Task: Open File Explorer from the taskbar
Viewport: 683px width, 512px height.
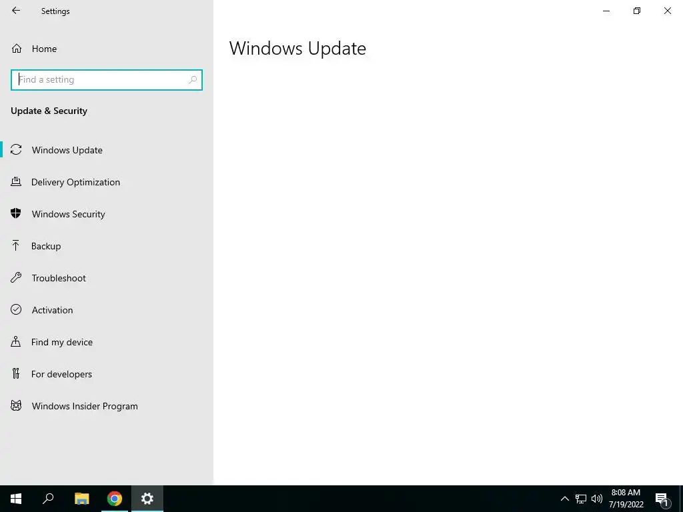Action: tap(81, 499)
